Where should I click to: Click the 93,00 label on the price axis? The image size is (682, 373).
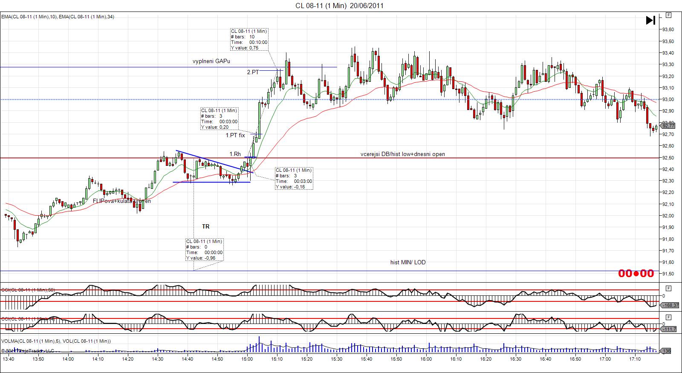pos(668,100)
